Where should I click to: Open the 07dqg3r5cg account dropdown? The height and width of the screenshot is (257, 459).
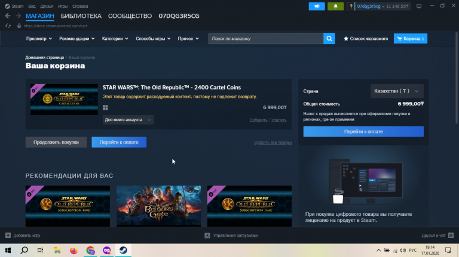(371, 6)
